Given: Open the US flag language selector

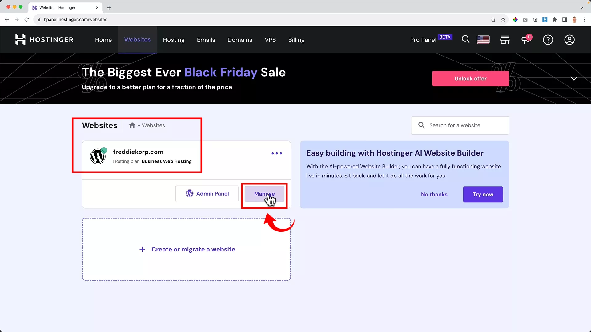Looking at the screenshot, I should [483, 39].
